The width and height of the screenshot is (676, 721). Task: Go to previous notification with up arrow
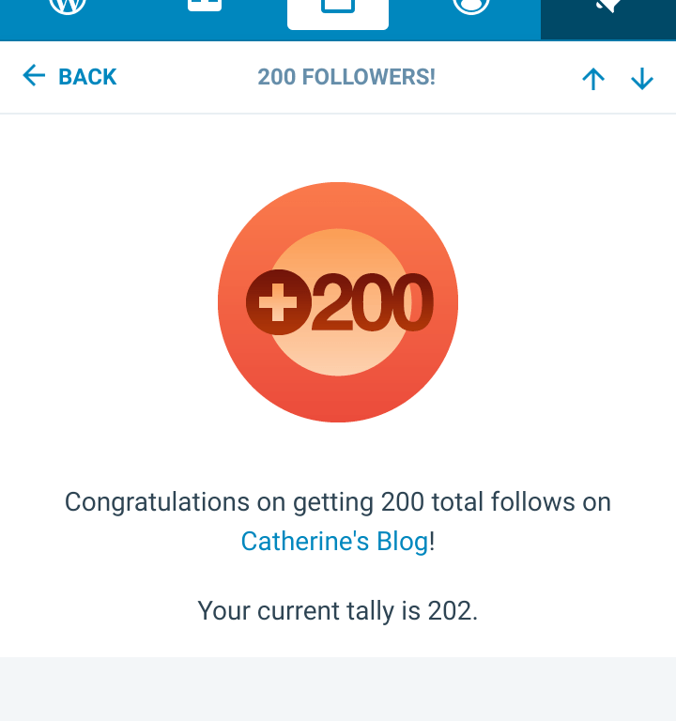pos(593,79)
